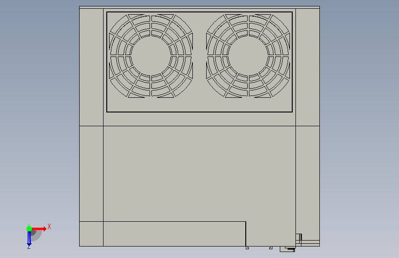Select the small connector protruding beneath the enclosure
Viewport: 399px width, 258px height.
click(x=288, y=249)
